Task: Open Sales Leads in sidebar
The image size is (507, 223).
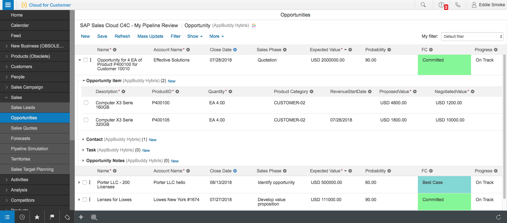Action: pyautogui.click(x=35, y=107)
